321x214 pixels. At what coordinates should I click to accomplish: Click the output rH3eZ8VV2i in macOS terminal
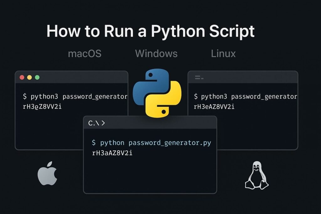(x=42, y=107)
